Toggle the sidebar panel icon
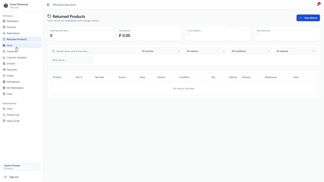324x182 pixels. (x=48, y=5)
